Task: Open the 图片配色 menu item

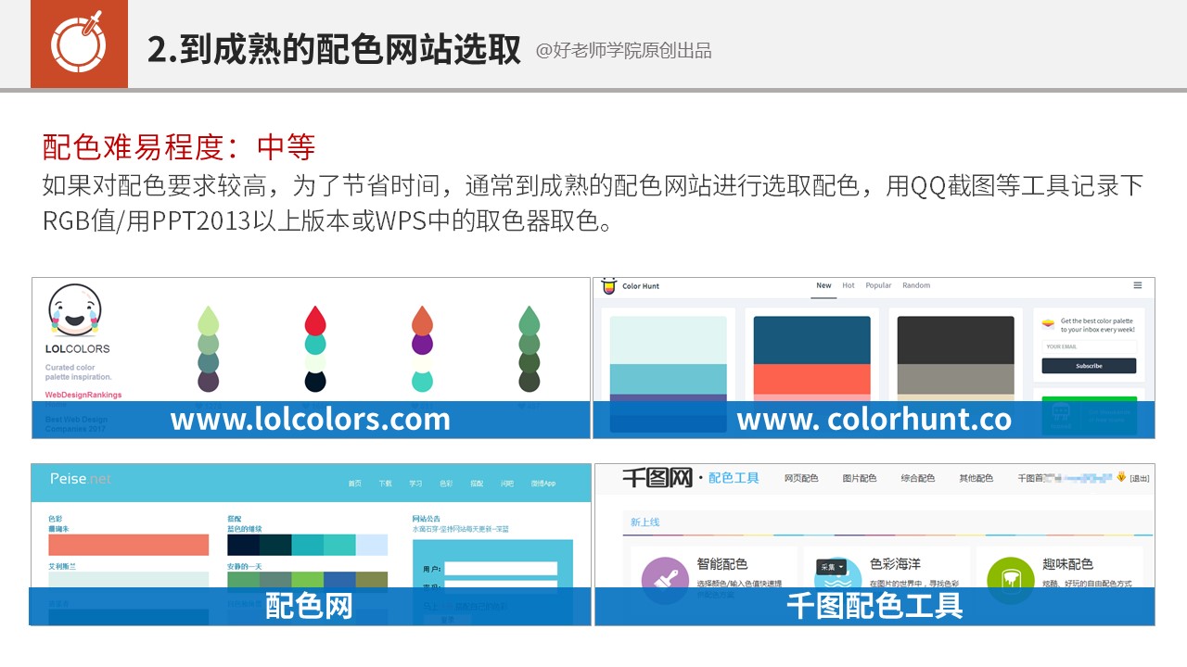Action: pyautogui.click(x=860, y=478)
